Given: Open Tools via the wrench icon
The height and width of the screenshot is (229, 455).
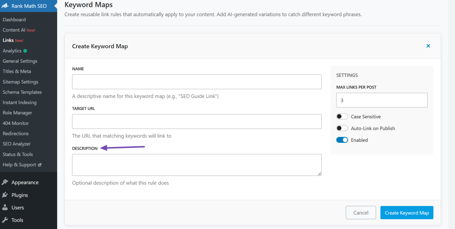Looking at the screenshot, I should click(x=5, y=220).
